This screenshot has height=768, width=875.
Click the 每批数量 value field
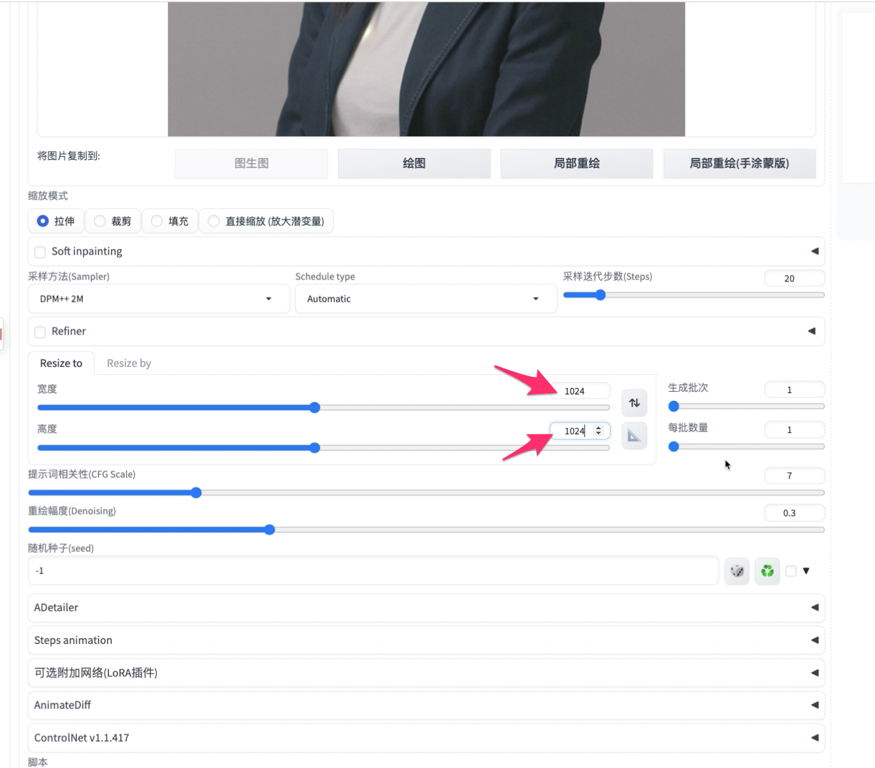coord(795,430)
